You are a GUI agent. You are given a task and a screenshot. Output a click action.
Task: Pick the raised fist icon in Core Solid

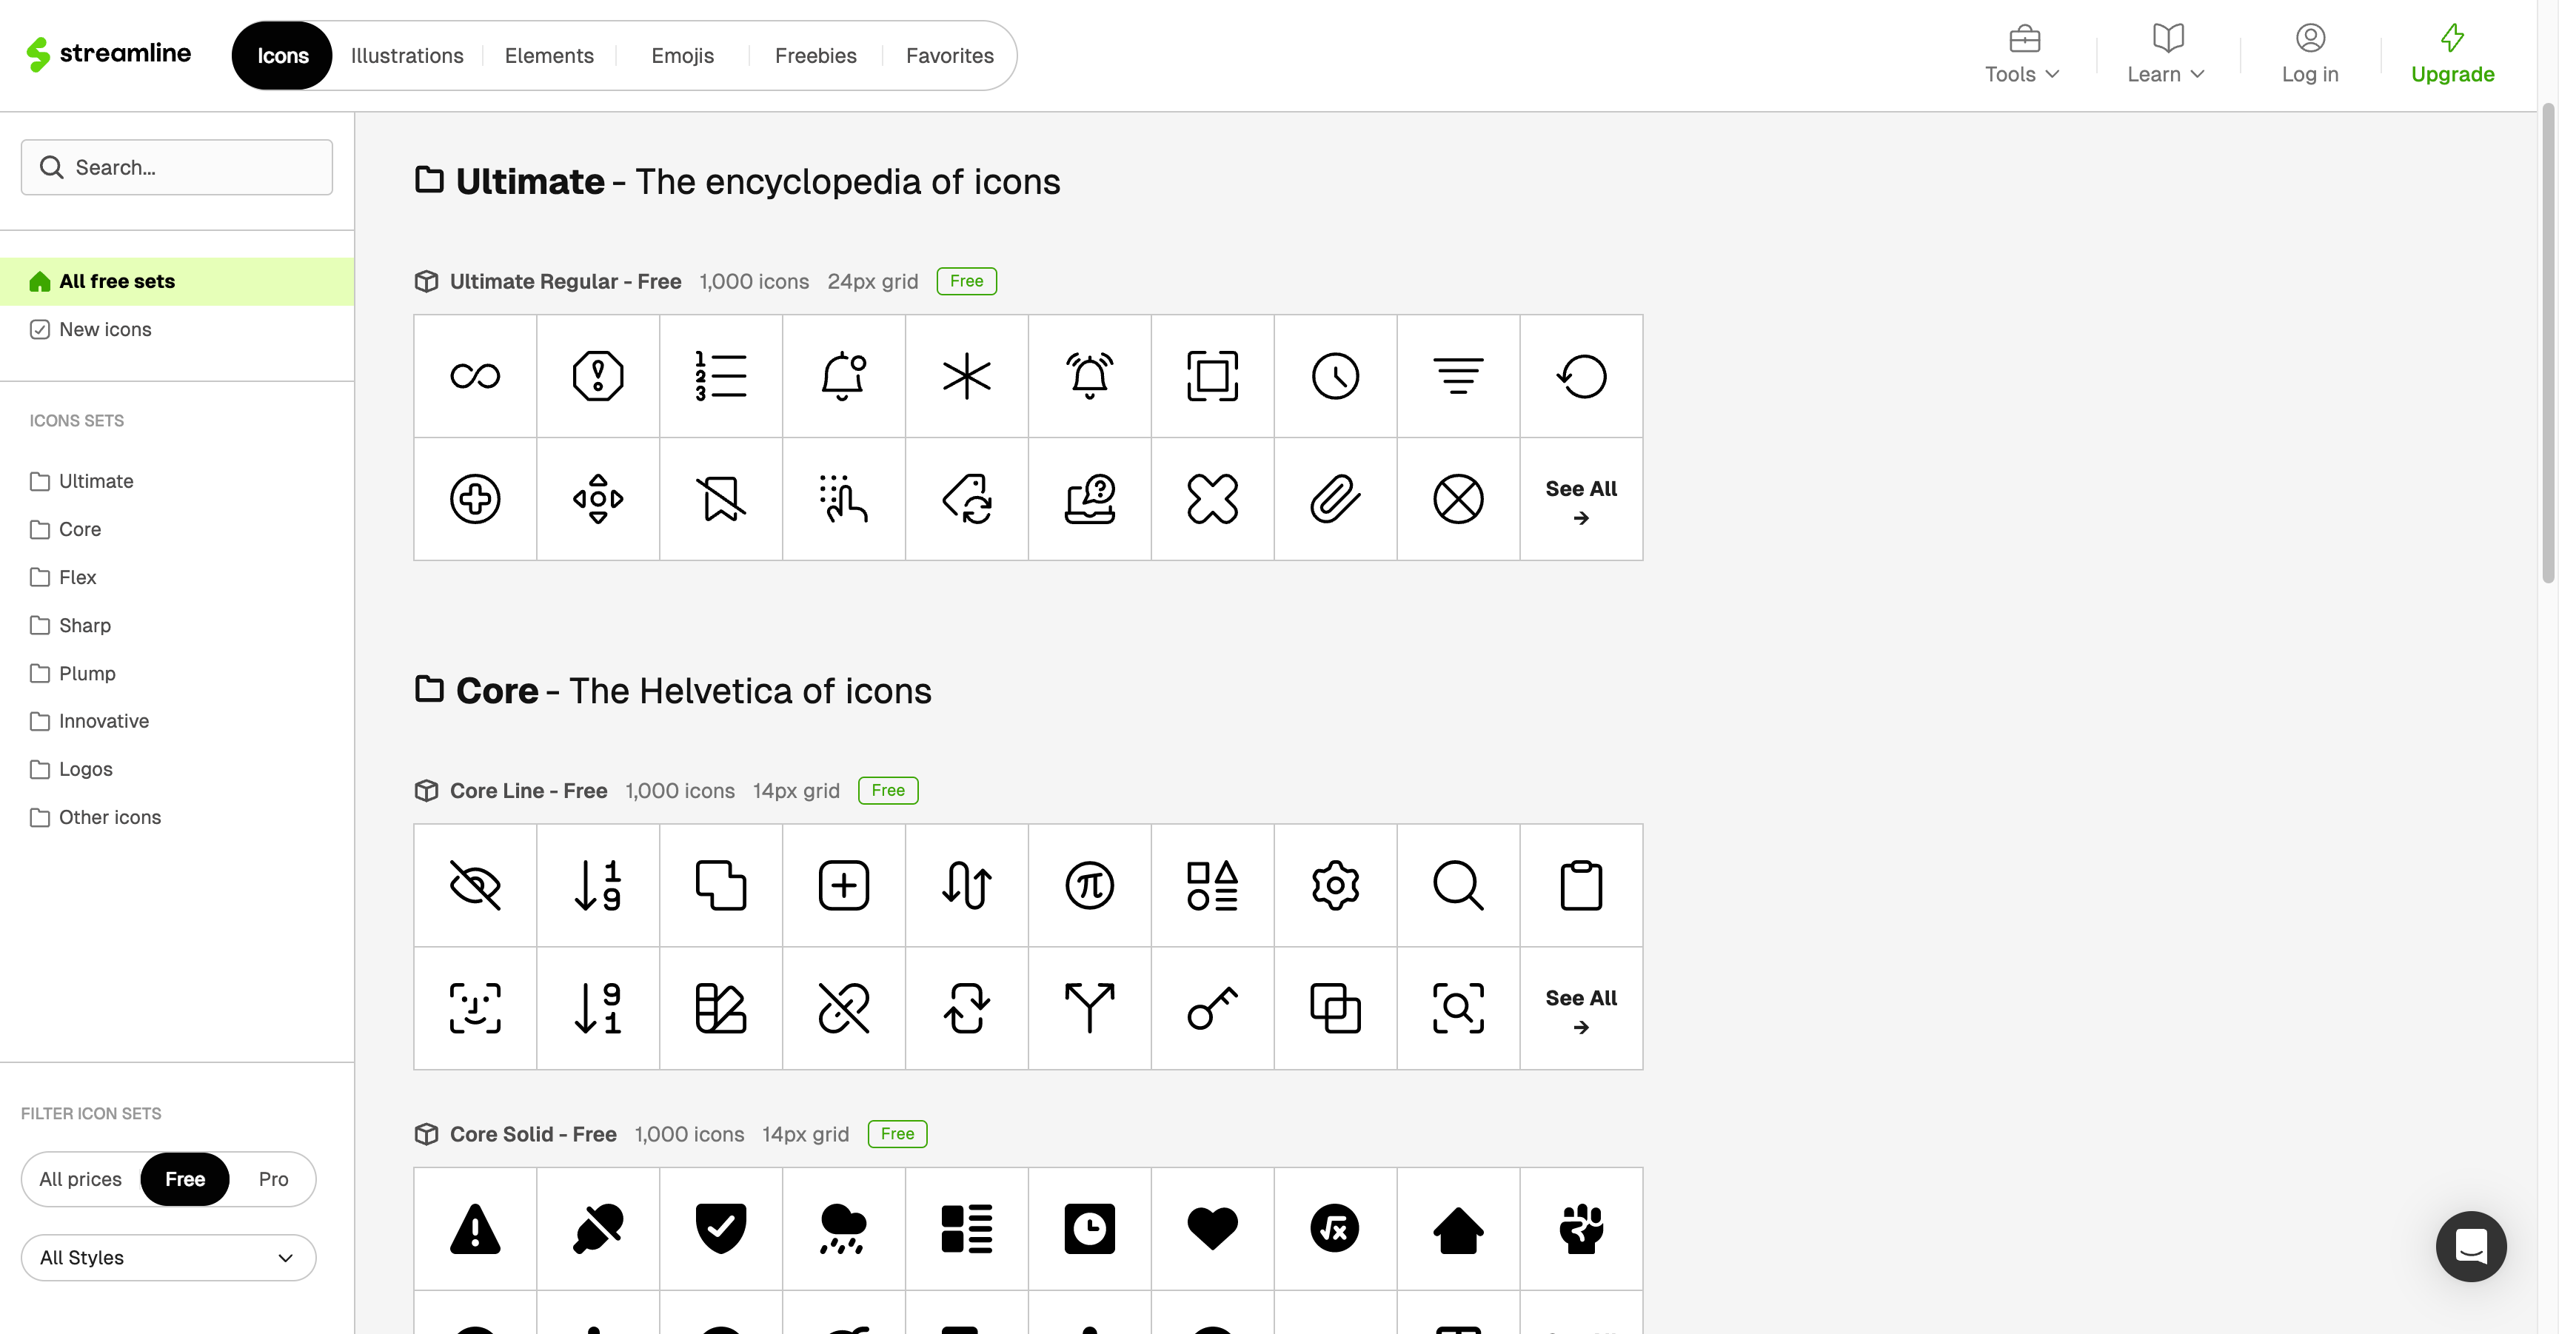[1582, 1229]
